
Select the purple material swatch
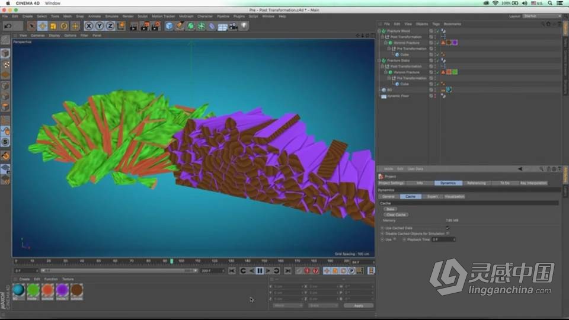pos(62,290)
